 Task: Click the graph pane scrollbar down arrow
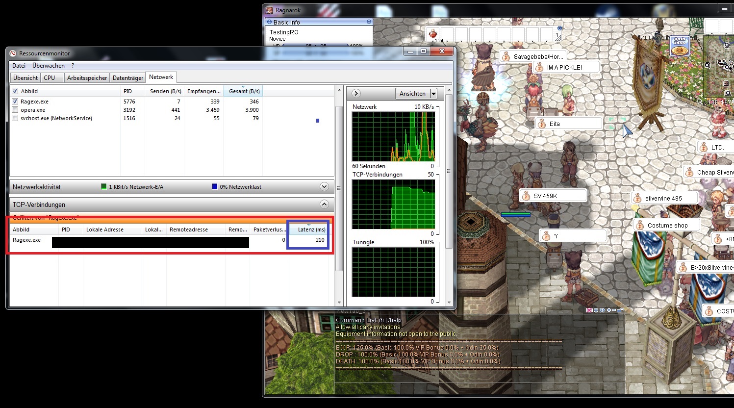click(x=449, y=303)
